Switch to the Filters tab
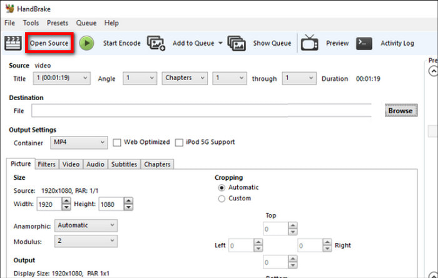This screenshot has height=278, width=438. point(47,164)
